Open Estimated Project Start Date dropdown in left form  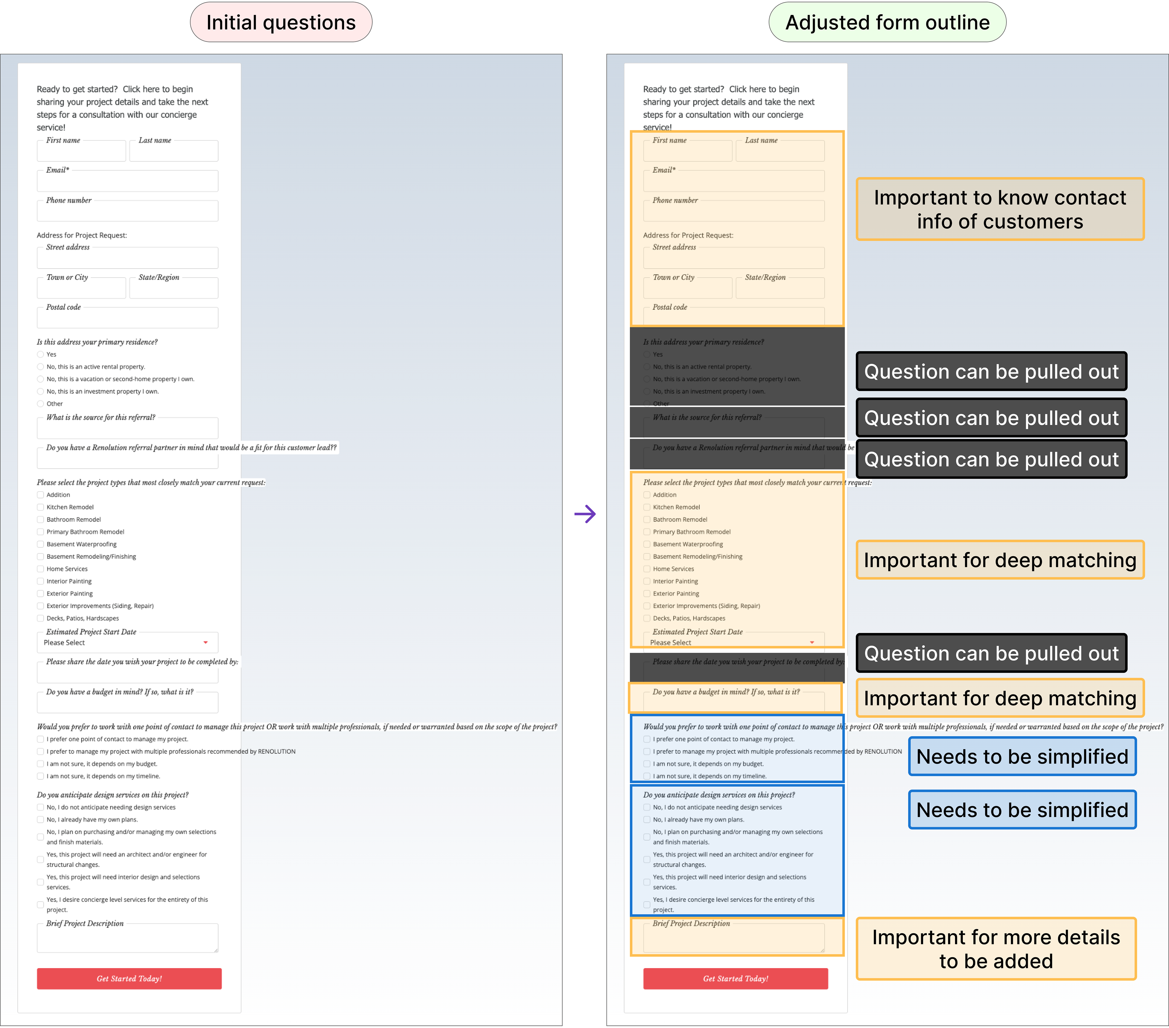(127, 643)
